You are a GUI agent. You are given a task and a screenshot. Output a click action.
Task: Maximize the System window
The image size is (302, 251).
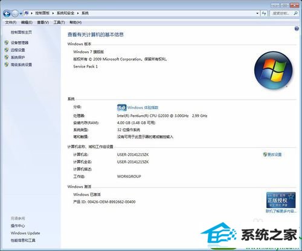[284, 5]
